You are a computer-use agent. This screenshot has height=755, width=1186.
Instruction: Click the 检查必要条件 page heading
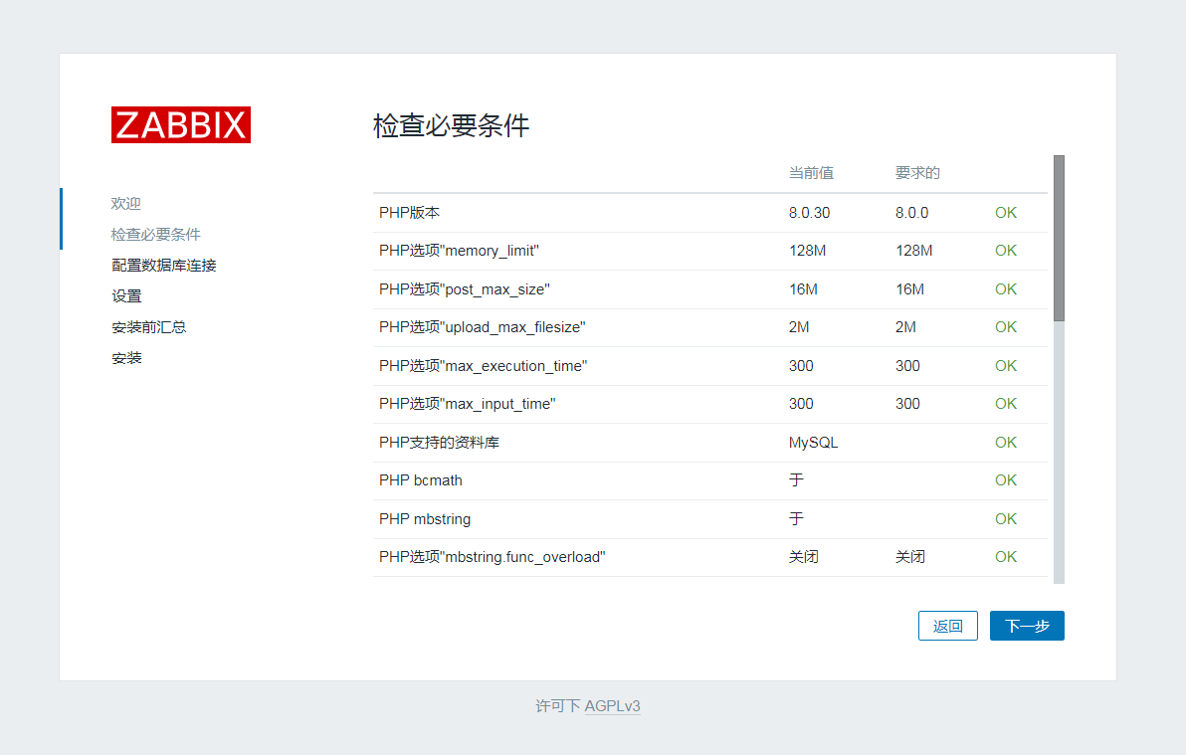click(452, 125)
